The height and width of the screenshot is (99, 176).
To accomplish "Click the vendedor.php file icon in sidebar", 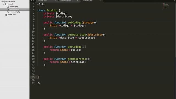I will [x=8, y=12].
